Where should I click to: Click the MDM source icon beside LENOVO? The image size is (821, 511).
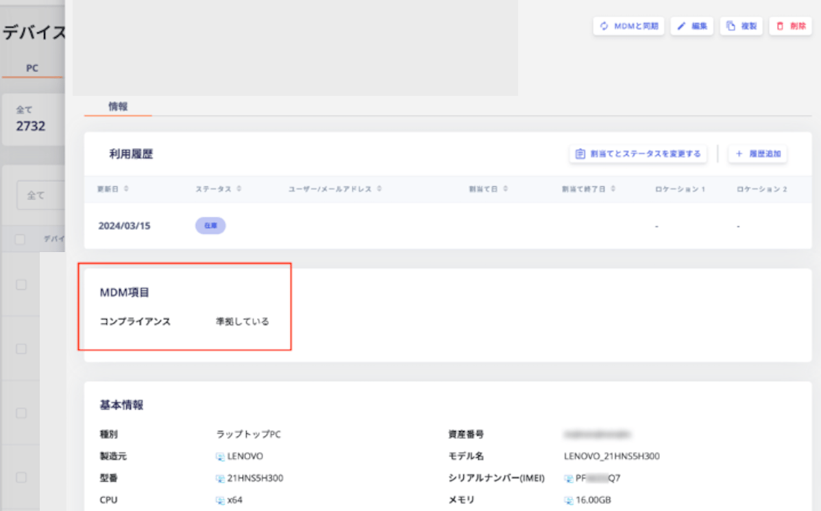coord(221,457)
